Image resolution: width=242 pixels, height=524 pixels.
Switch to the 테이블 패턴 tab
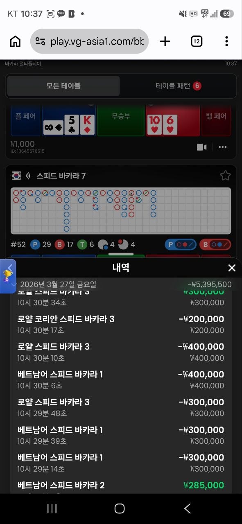pyautogui.click(x=178, y=86)
